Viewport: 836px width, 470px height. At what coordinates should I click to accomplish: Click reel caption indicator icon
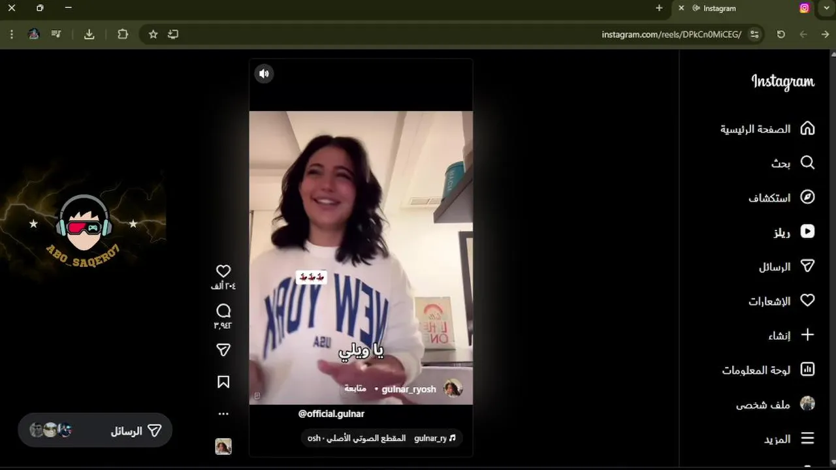[x=257, y=396]
